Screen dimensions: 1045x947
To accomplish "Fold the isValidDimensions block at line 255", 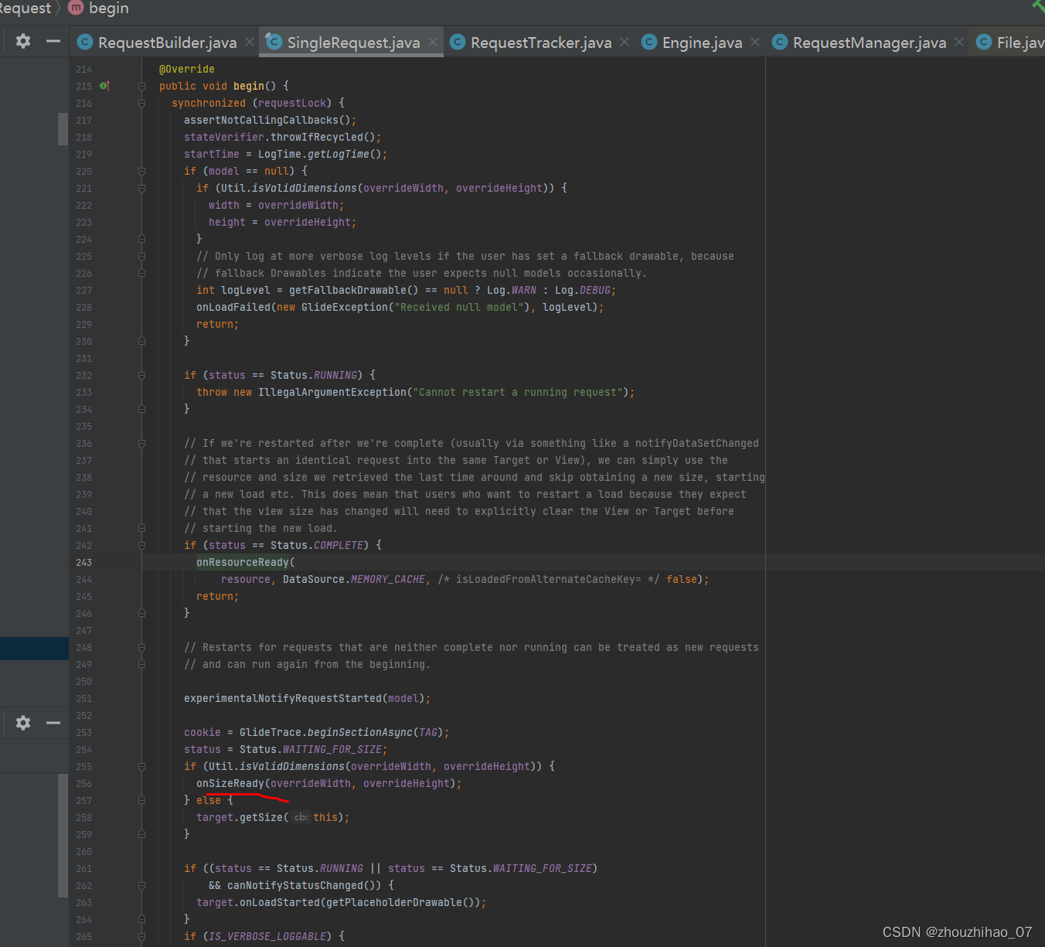I will coord(141,766).
